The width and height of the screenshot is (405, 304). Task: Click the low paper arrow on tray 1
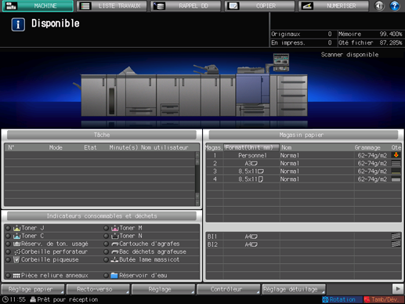(x=396, y=155)
